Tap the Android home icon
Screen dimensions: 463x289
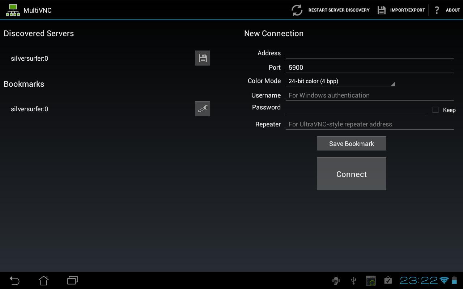[x=43, y=280]
